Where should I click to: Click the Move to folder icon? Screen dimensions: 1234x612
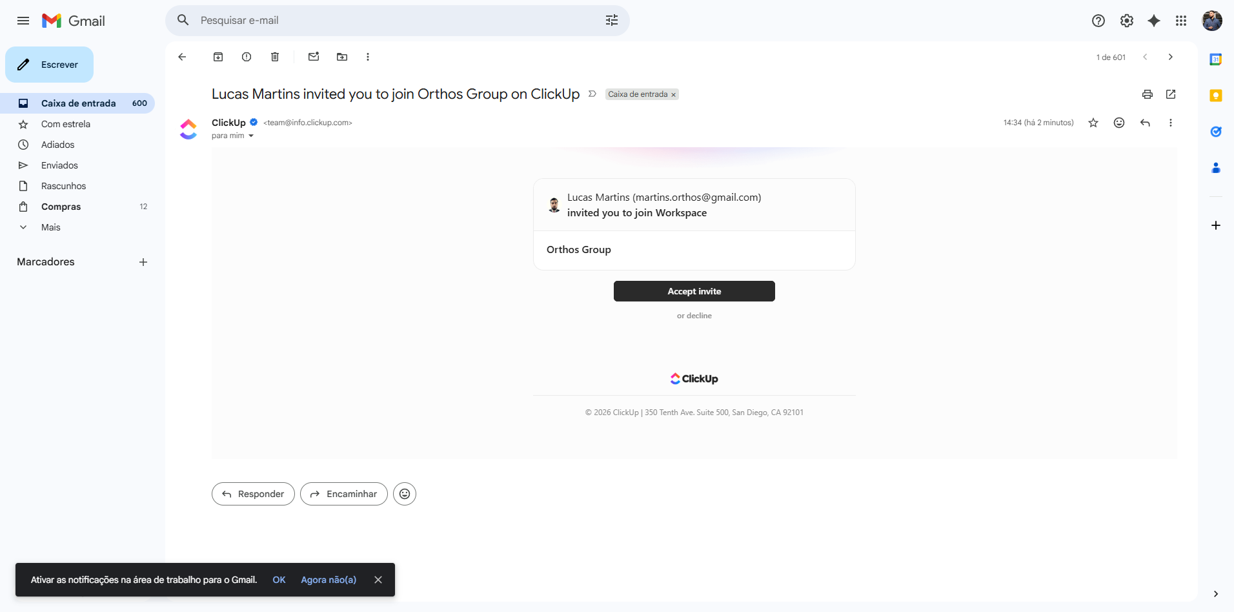click(342, 57)
